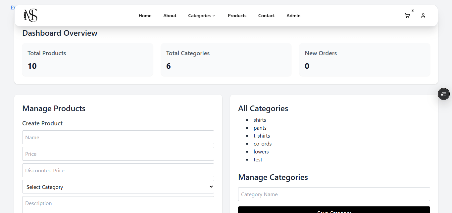
Task: Click the total products value 10
Action: pos(32,66)
